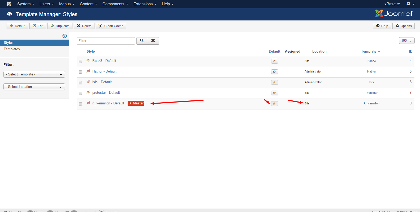Click the Default star toolbar button

[17, 26]
